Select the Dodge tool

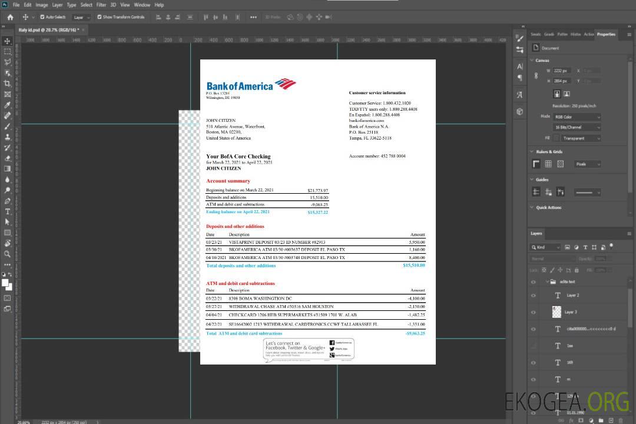[7, 190]
